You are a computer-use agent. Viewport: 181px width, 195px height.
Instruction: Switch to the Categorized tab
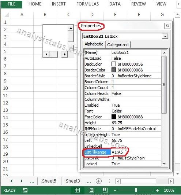pyautogui.click(x=118, y=45)
